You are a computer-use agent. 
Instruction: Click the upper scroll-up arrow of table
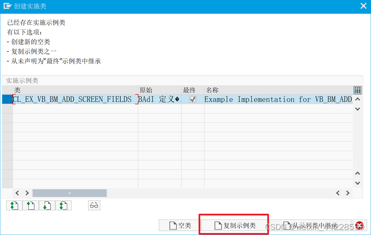[358, 99]
